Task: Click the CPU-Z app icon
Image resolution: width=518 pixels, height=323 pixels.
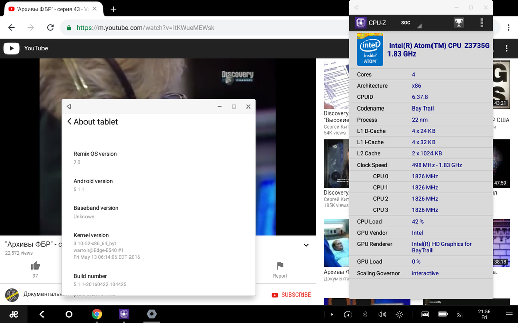Action: point(360,22)
